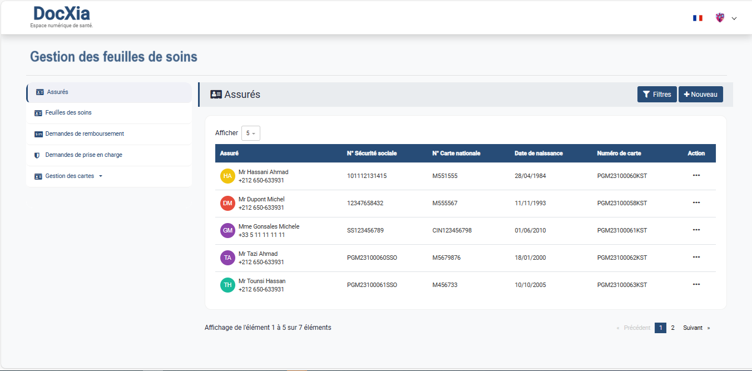Click the Filtres button
Viewport: 752px width, 371px height.
[x=657, y=95]
